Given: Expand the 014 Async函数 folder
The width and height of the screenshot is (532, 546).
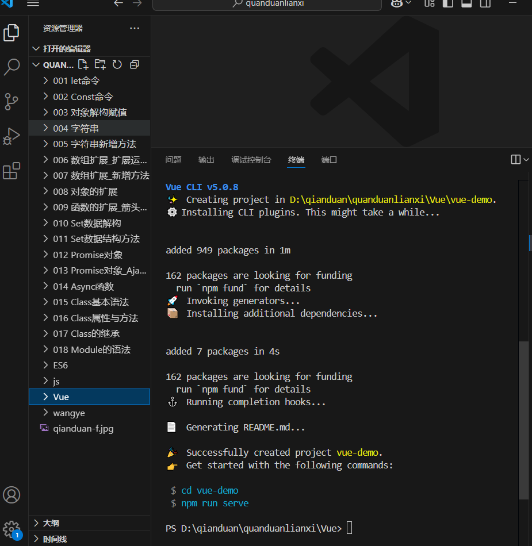Looking at the screenshot, I should click(90, 286).
